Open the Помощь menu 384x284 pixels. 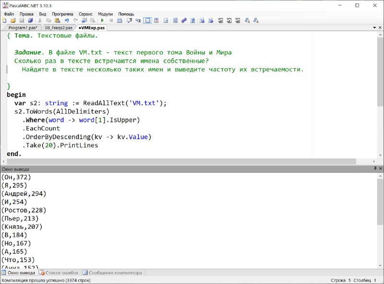(126, 14)
